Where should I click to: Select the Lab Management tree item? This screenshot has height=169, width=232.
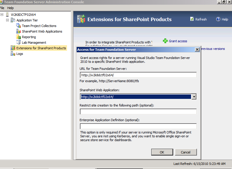click(34, 43)
